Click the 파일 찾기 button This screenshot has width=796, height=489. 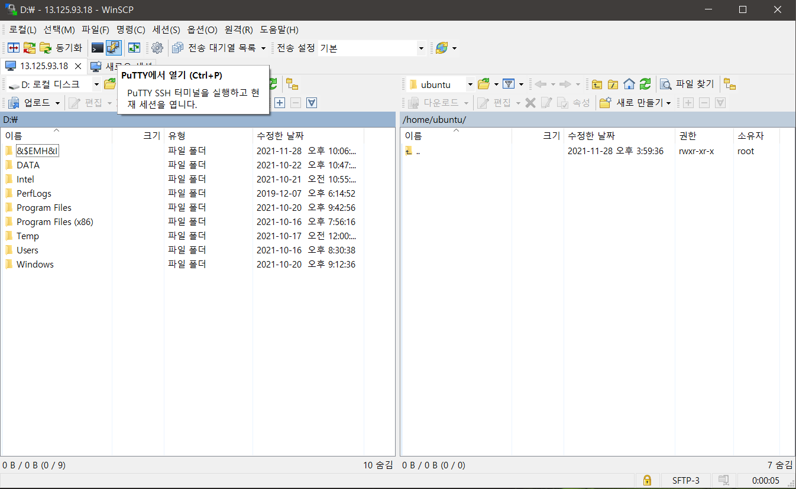[x=688, y=84]
